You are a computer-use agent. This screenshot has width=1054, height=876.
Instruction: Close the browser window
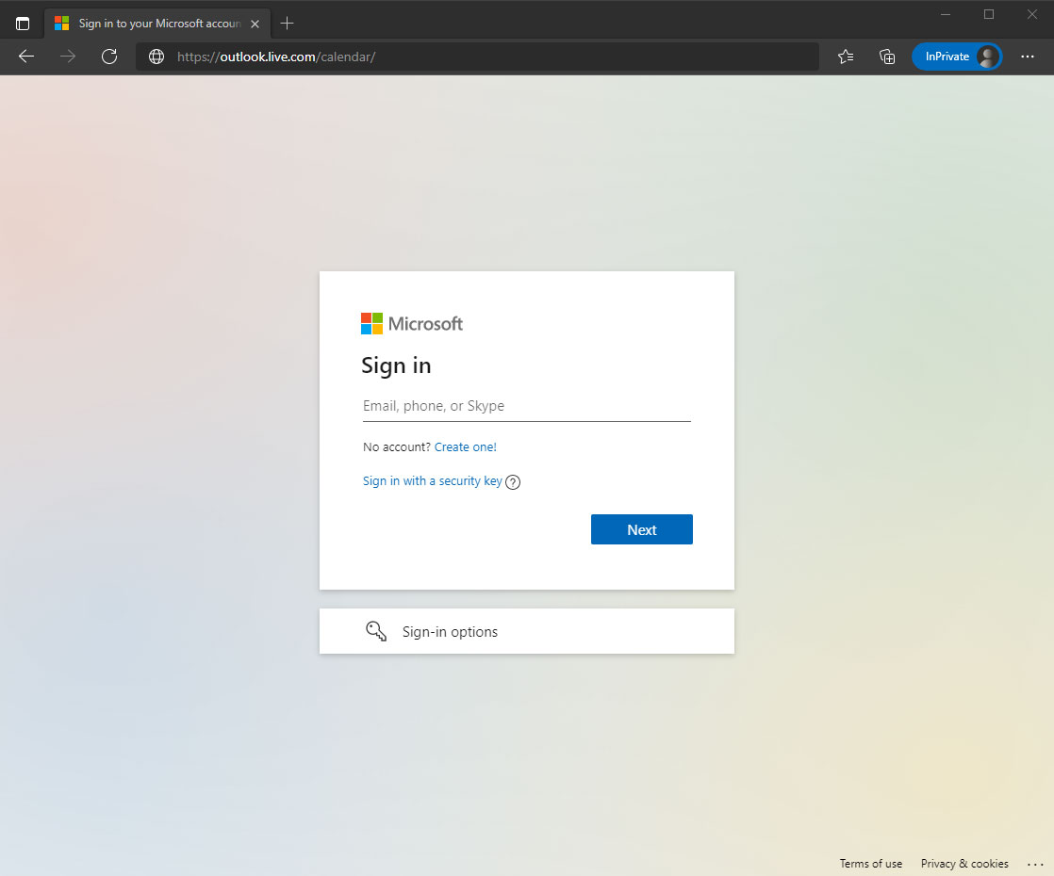(x=1031, y=14)
